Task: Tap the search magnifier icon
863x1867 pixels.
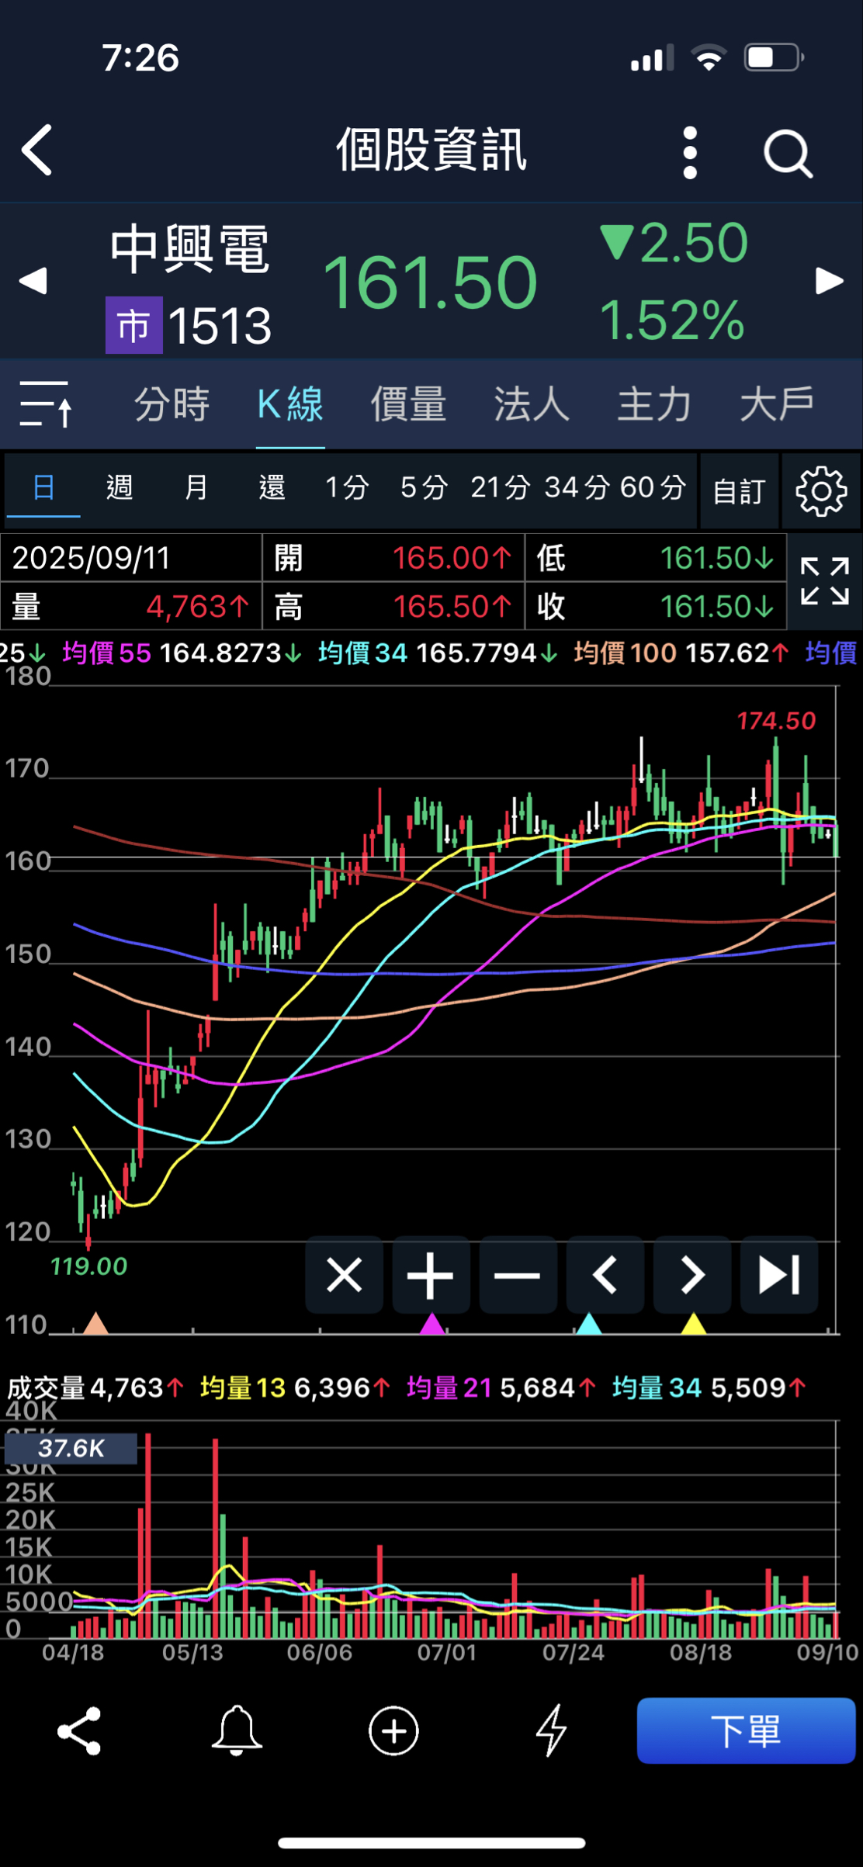Action: (788, 154)
